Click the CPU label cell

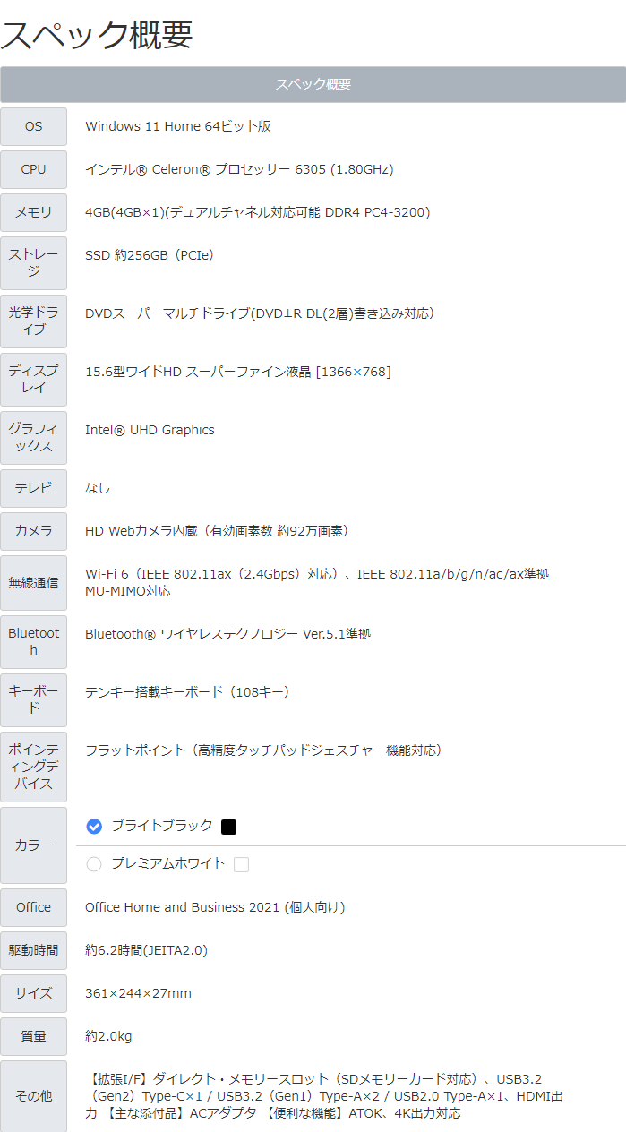(x=33, y=169)
